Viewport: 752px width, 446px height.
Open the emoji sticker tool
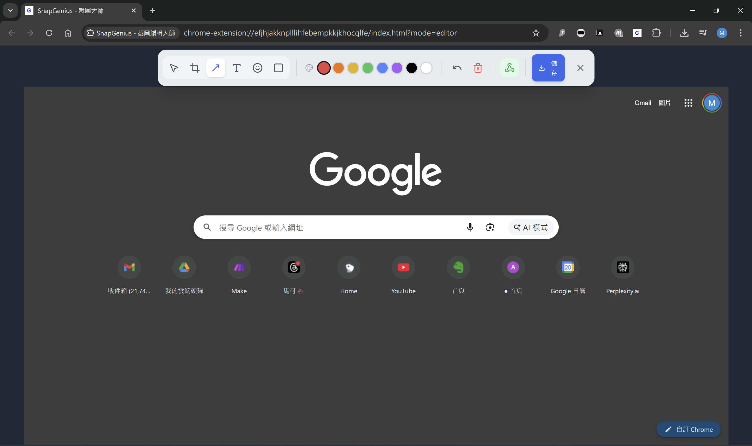[257, 68]
